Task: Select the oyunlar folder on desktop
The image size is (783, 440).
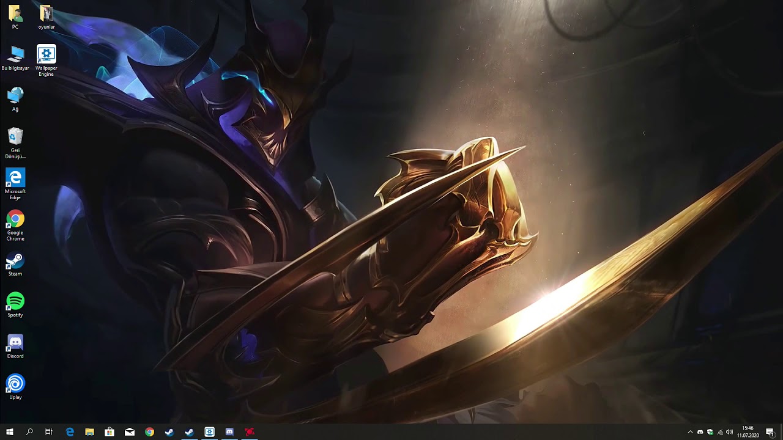Action: (46, 16)
